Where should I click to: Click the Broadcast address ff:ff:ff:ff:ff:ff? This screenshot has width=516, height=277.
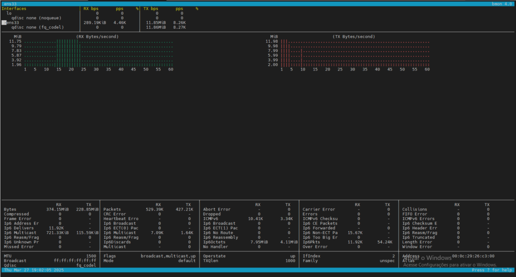click(75, 260)
